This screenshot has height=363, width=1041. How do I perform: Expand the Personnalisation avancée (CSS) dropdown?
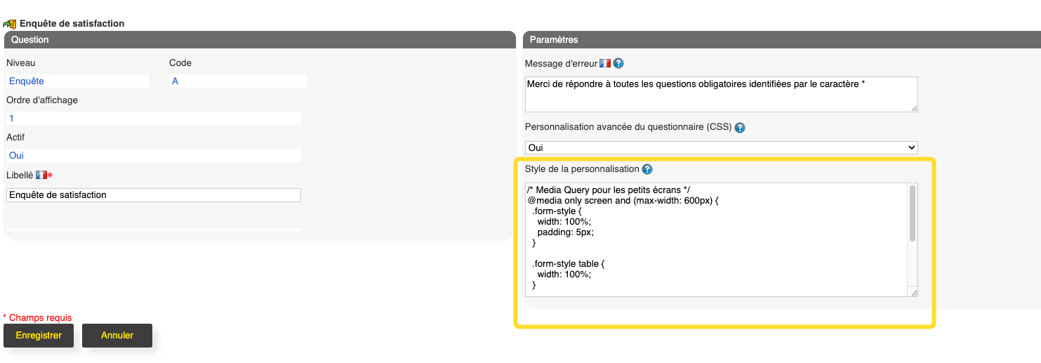pyautogui.click(x=721, y=147)
